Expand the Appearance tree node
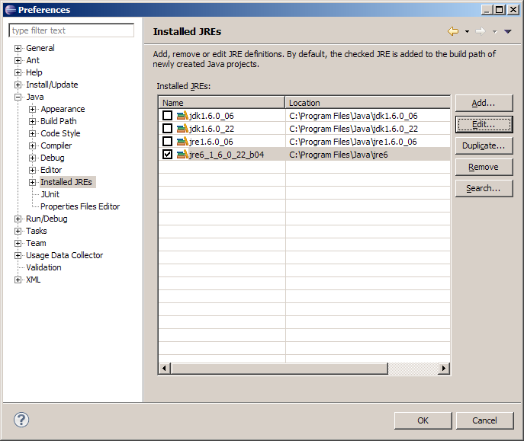Screen dimensions: 524x441 32,110
